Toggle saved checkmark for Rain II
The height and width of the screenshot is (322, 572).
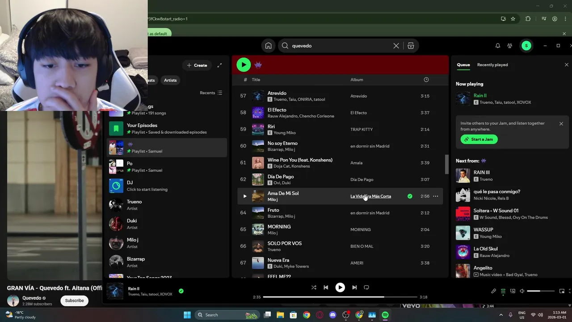[181, 291]
